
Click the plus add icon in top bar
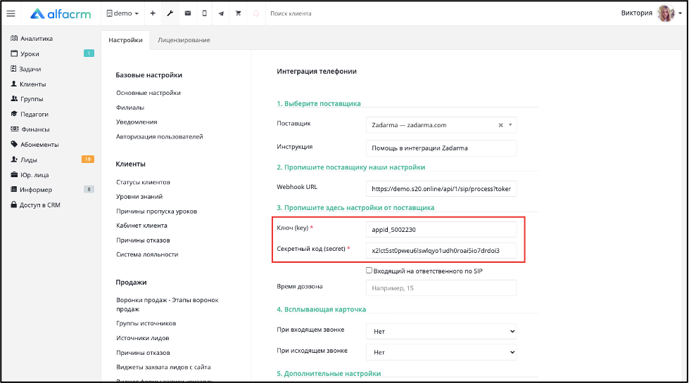click(153, 13)
